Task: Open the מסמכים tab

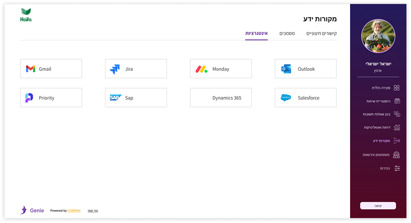Action: tap(287, 32)
